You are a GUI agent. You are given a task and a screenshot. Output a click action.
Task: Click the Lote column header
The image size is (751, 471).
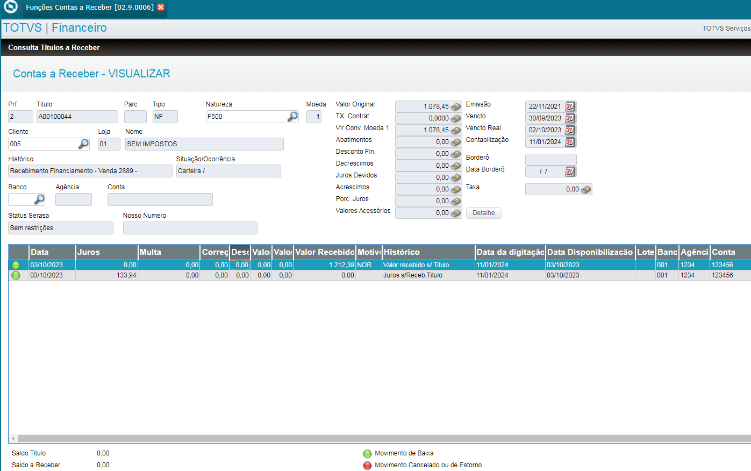(x=646, y=252)
